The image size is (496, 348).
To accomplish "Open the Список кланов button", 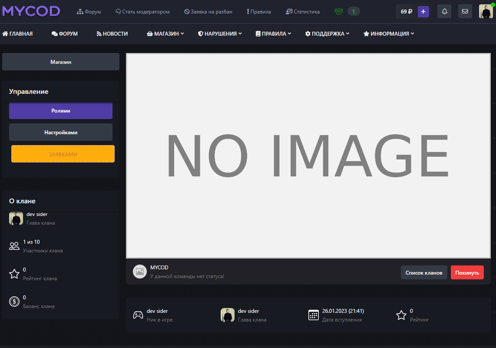I will 423,272.
